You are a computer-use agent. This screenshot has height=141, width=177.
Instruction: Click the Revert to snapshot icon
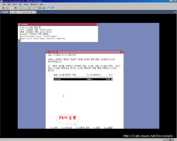point(25,8)
